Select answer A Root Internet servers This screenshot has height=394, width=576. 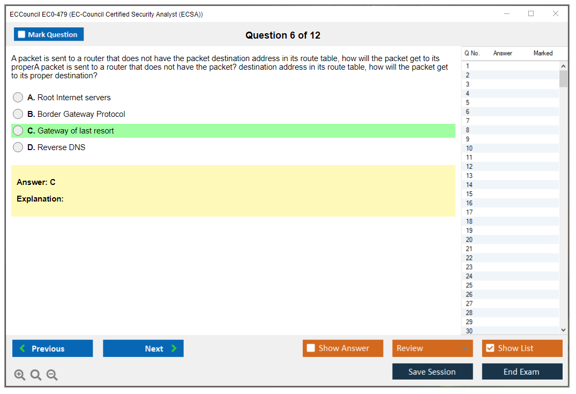[x=18, y=98]
